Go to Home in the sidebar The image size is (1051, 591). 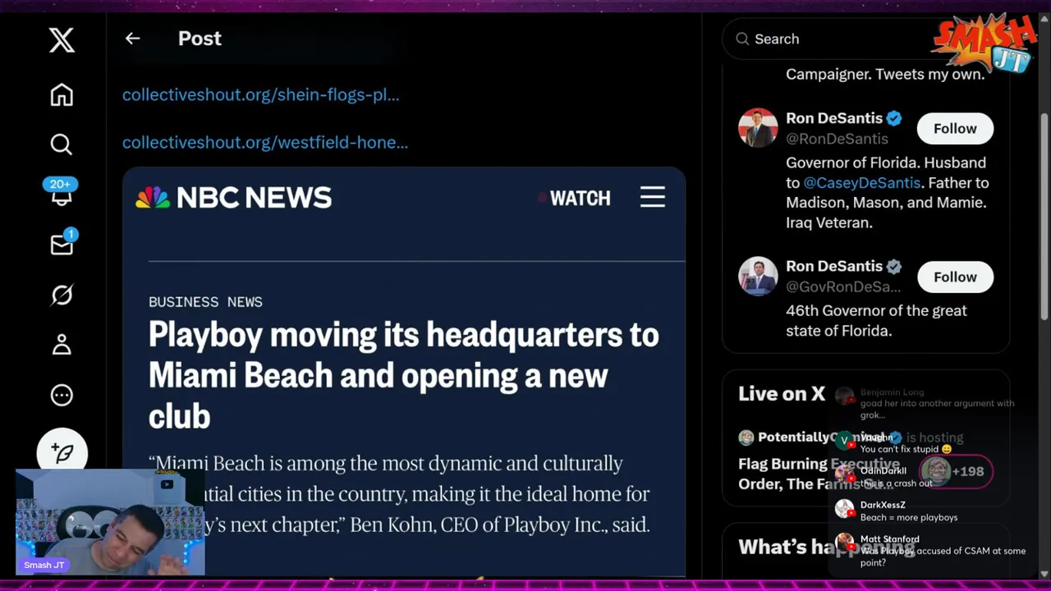(x=62, y=94)
